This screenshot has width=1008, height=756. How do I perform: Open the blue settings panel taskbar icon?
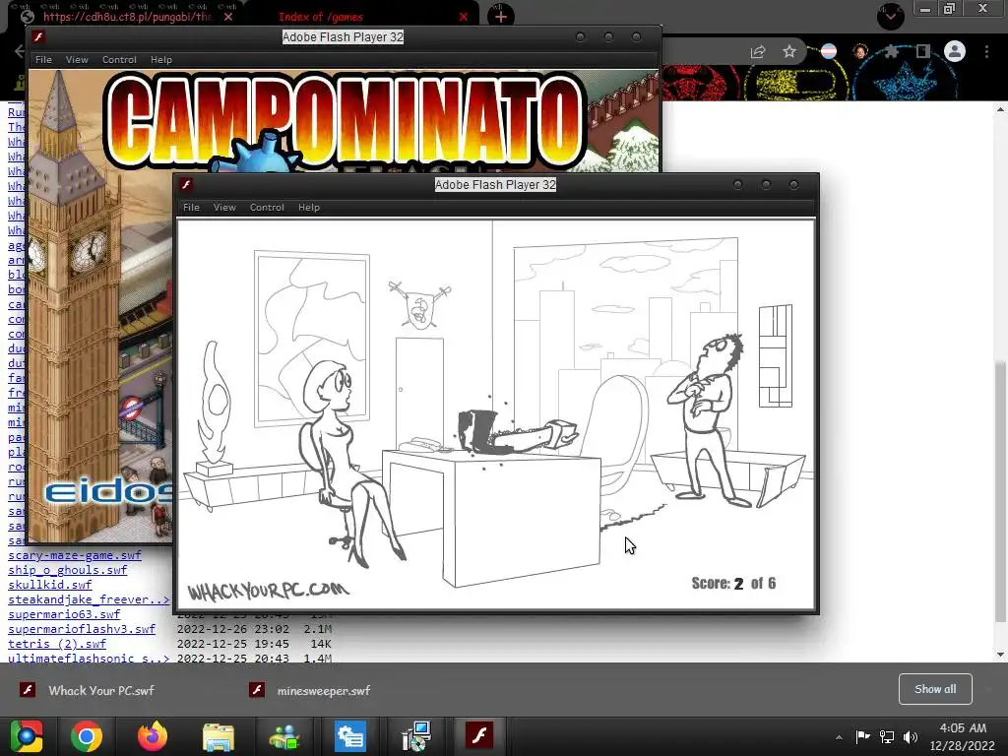(350, 736)
